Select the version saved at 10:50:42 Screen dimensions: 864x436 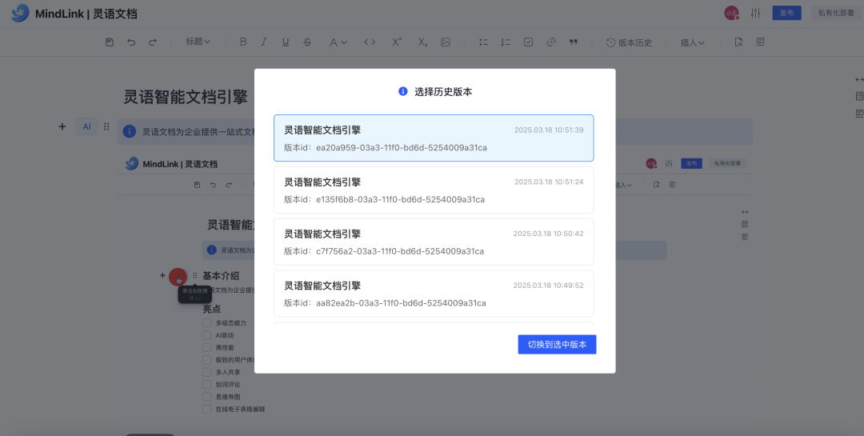coord(434,242)
